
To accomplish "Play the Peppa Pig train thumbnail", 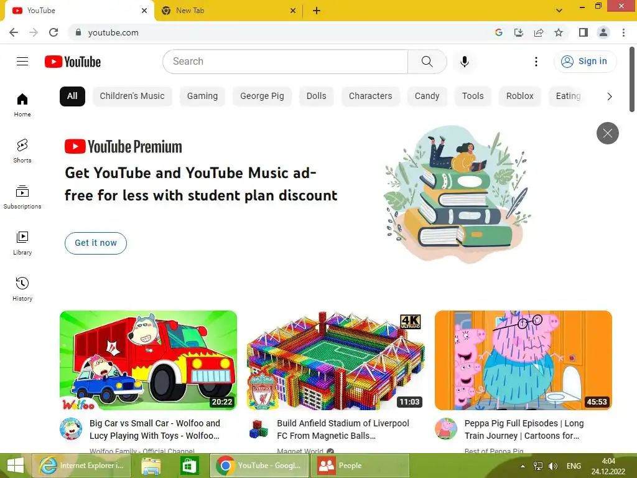I will coord(523,360).
